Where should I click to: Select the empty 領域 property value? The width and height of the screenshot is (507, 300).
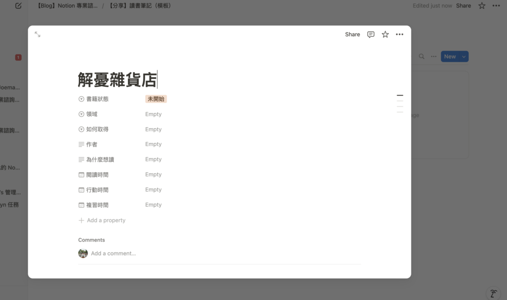click(x=153, y=114)
